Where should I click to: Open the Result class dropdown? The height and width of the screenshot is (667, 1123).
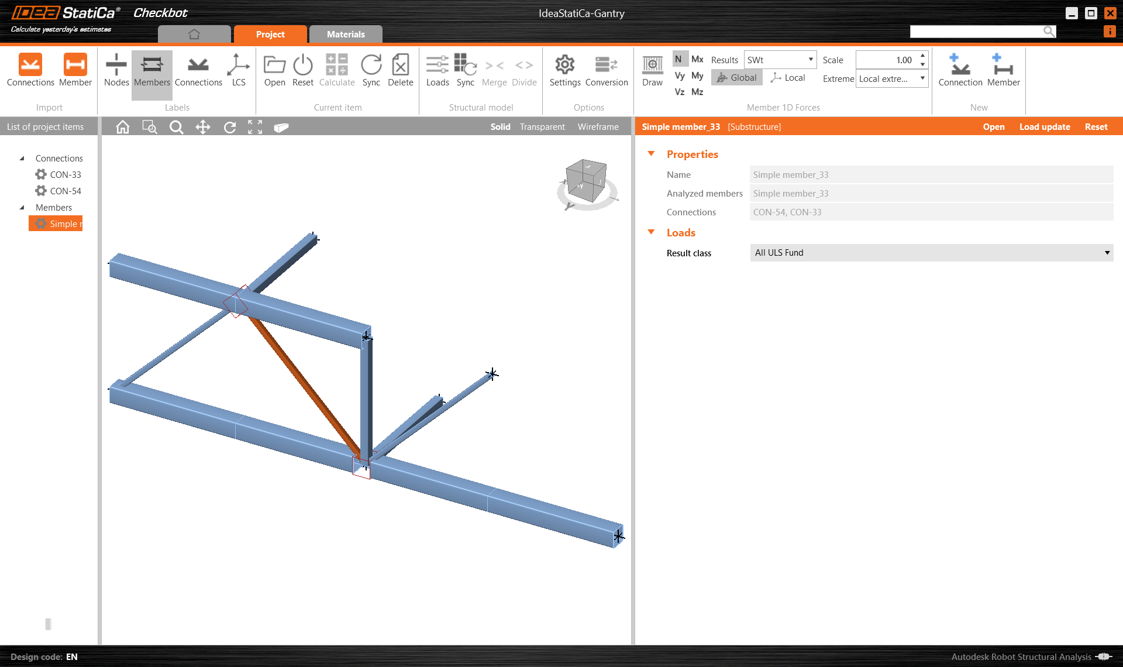[931, 253]
